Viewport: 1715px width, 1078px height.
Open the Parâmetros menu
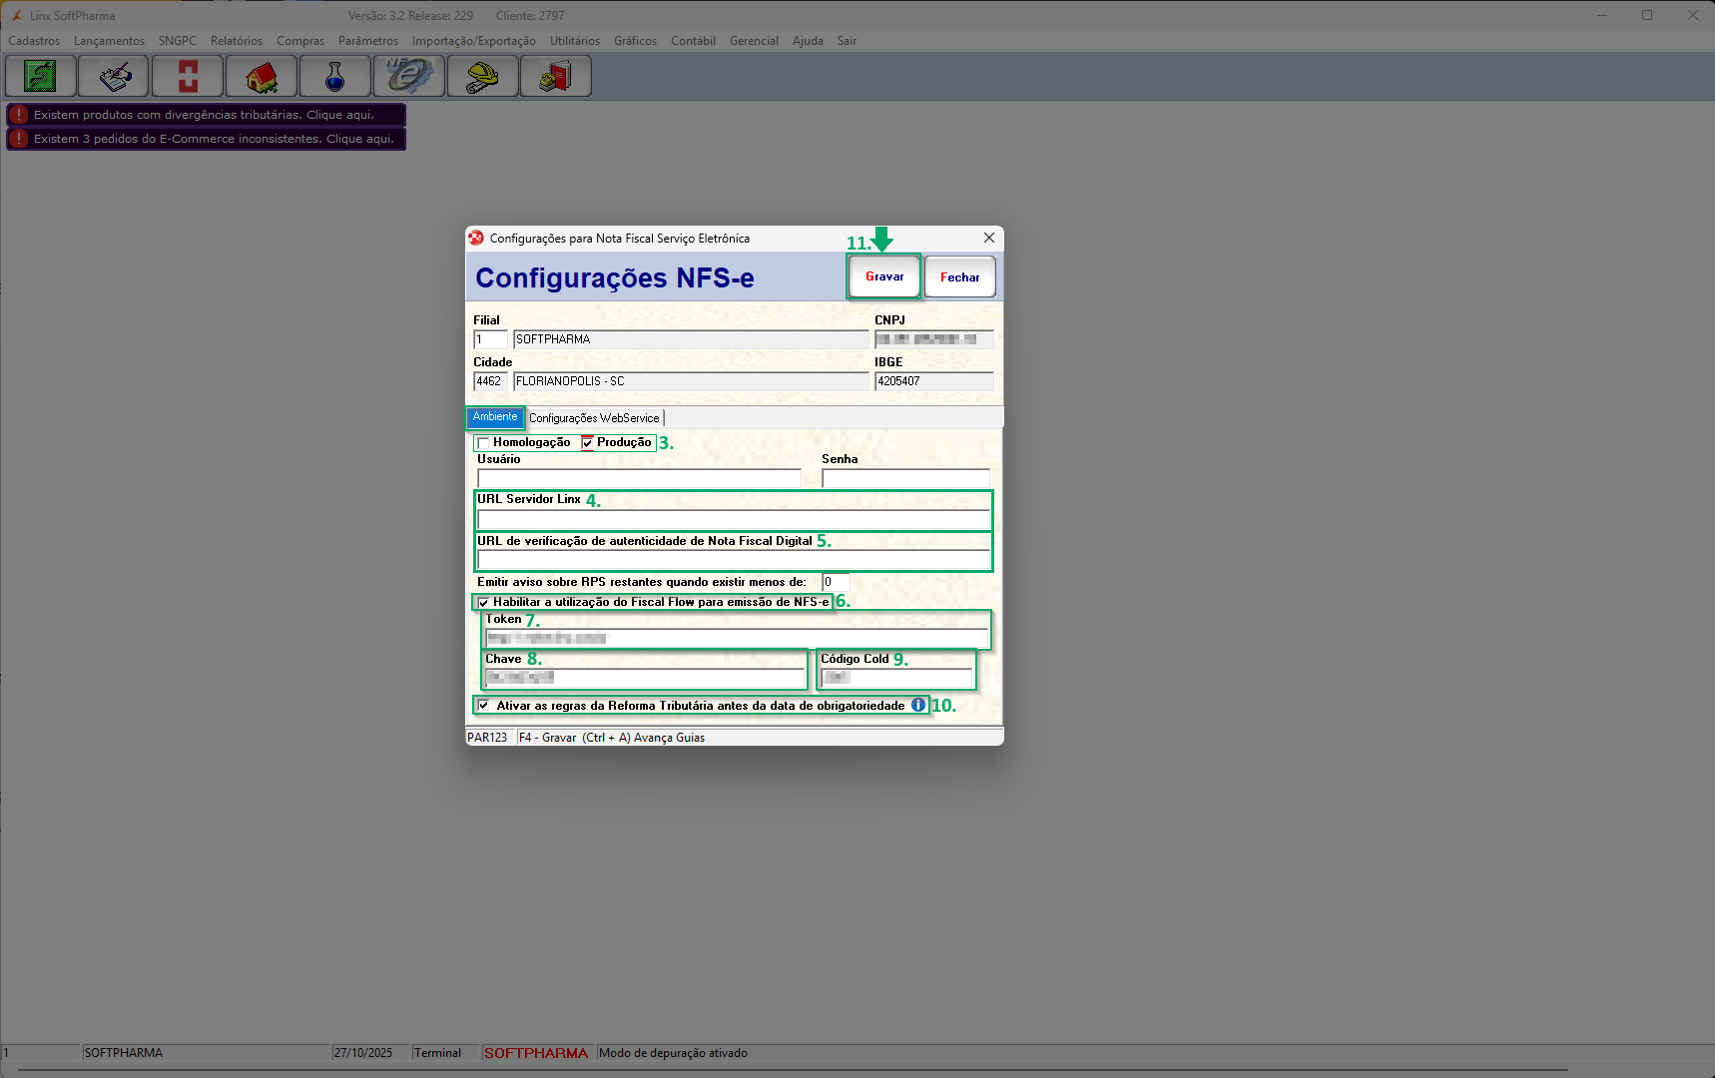pos(368,41)
